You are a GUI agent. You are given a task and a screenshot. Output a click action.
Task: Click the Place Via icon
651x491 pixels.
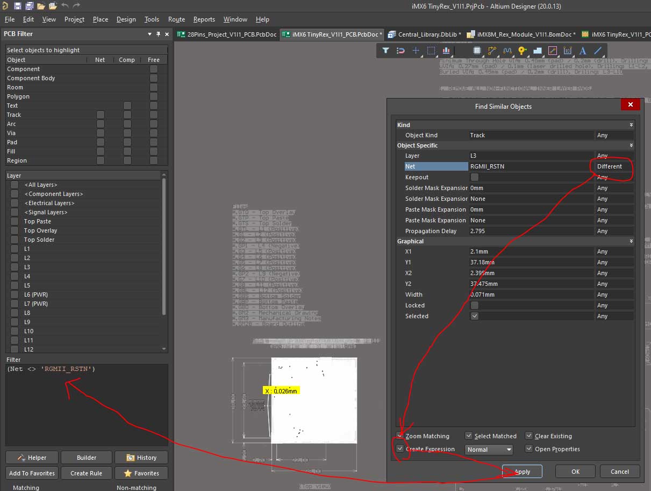click(522, 51)
